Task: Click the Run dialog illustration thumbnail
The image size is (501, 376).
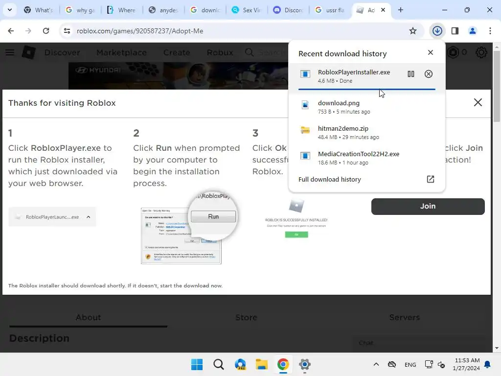Action: tap(181, 235)
